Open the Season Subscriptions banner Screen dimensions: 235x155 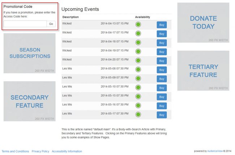pyautogui.click(x=30, y=53)
